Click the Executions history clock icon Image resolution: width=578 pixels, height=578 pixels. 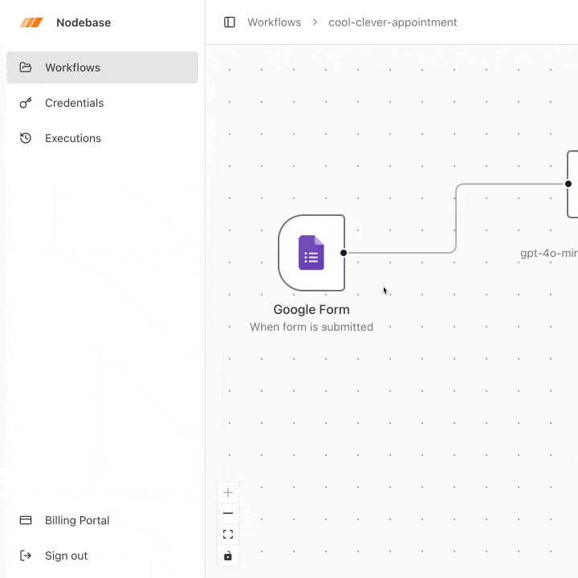(x=26, y=138)
